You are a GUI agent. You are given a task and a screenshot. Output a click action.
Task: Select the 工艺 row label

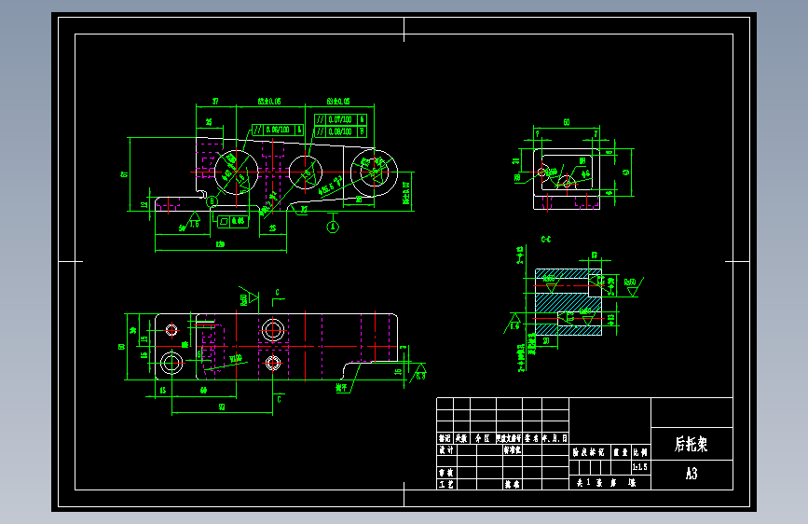coord(446,484)
